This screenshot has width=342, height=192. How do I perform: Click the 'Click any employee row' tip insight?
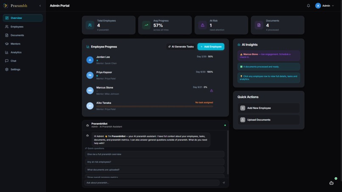(269, 78)
